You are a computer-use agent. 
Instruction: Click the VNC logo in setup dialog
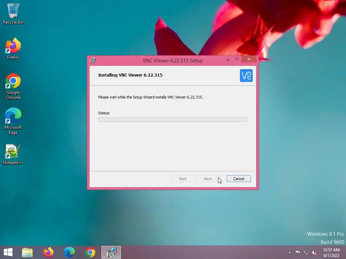246,76
